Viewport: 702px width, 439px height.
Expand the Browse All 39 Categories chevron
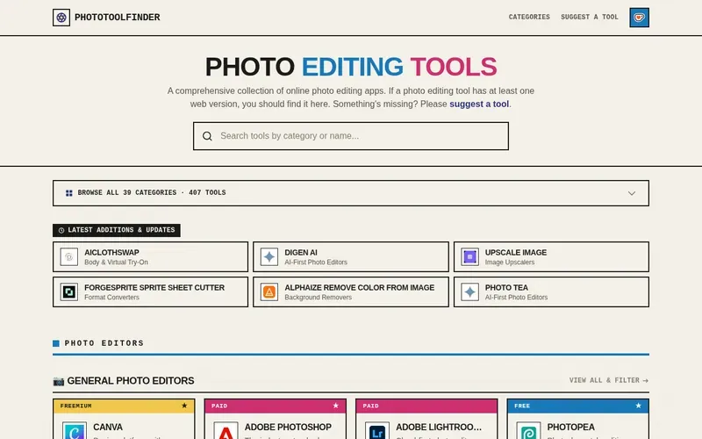pyautogui.click(x=631, y=193)
